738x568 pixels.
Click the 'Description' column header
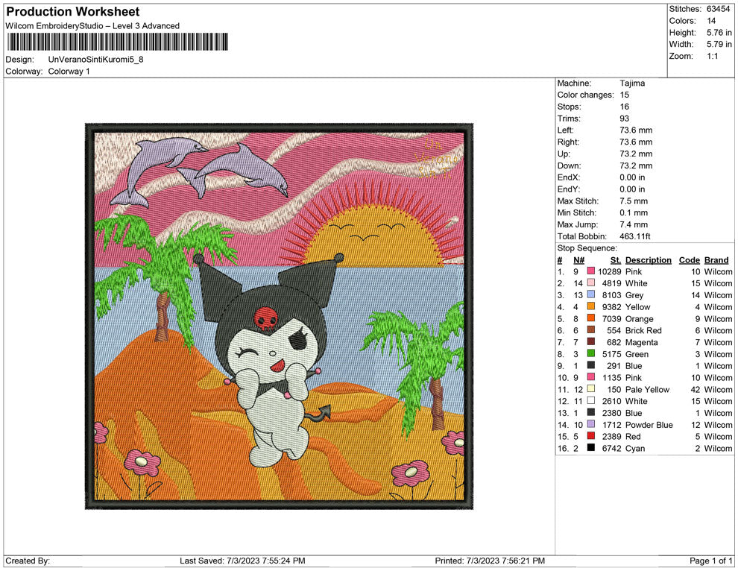point(648,259)
